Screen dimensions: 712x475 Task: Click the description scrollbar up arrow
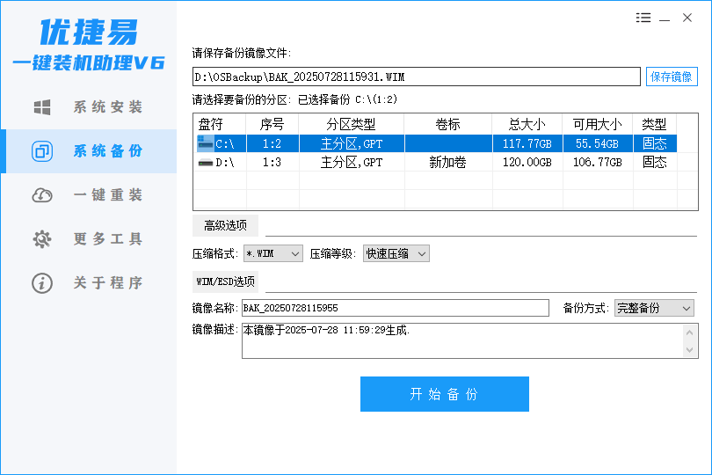coord(690,332)
